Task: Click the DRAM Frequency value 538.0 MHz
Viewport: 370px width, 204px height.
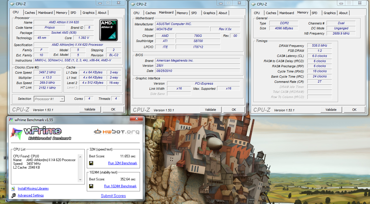Action: [319, 46]
